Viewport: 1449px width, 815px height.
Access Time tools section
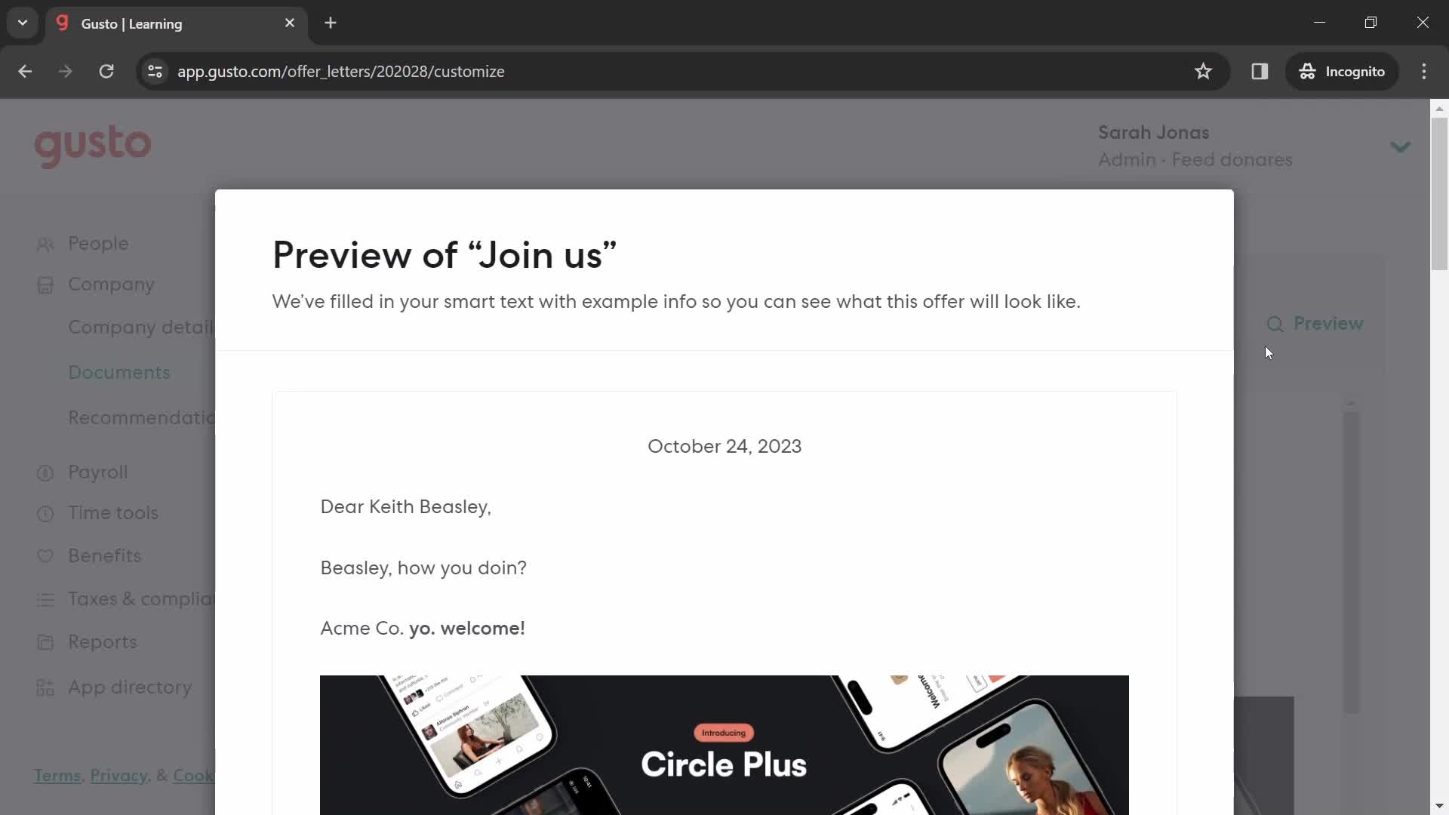click(113, 512)
